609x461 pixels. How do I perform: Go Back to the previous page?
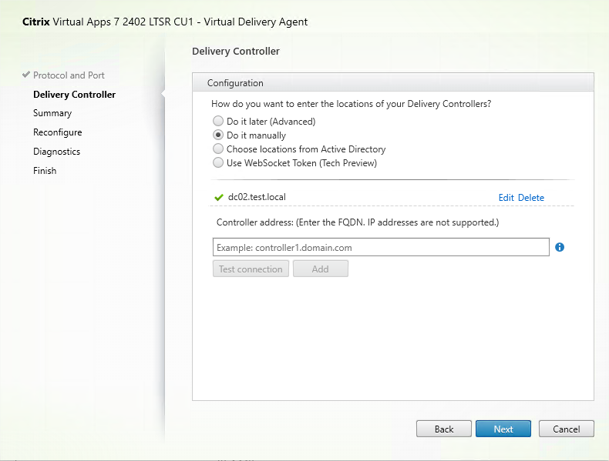point(444,429)
